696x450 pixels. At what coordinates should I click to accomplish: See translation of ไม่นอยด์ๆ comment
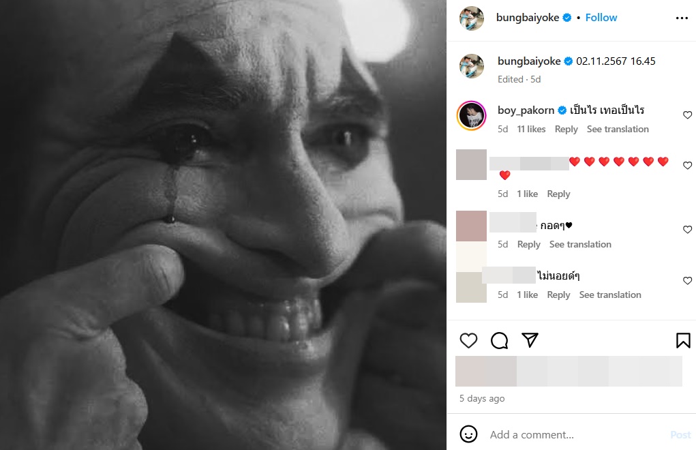[x=610, y=295]
